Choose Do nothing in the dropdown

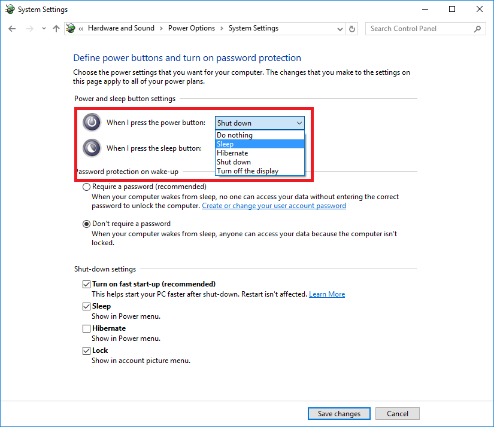coord(234,135)
